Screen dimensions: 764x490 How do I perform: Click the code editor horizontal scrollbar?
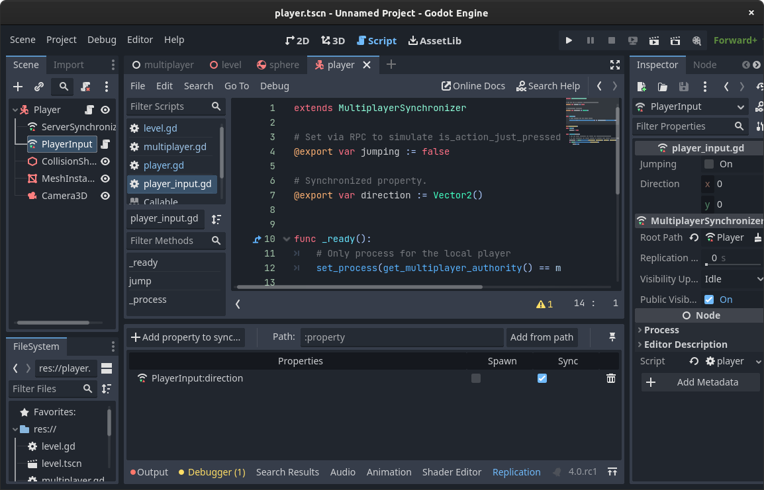(359, 287)
